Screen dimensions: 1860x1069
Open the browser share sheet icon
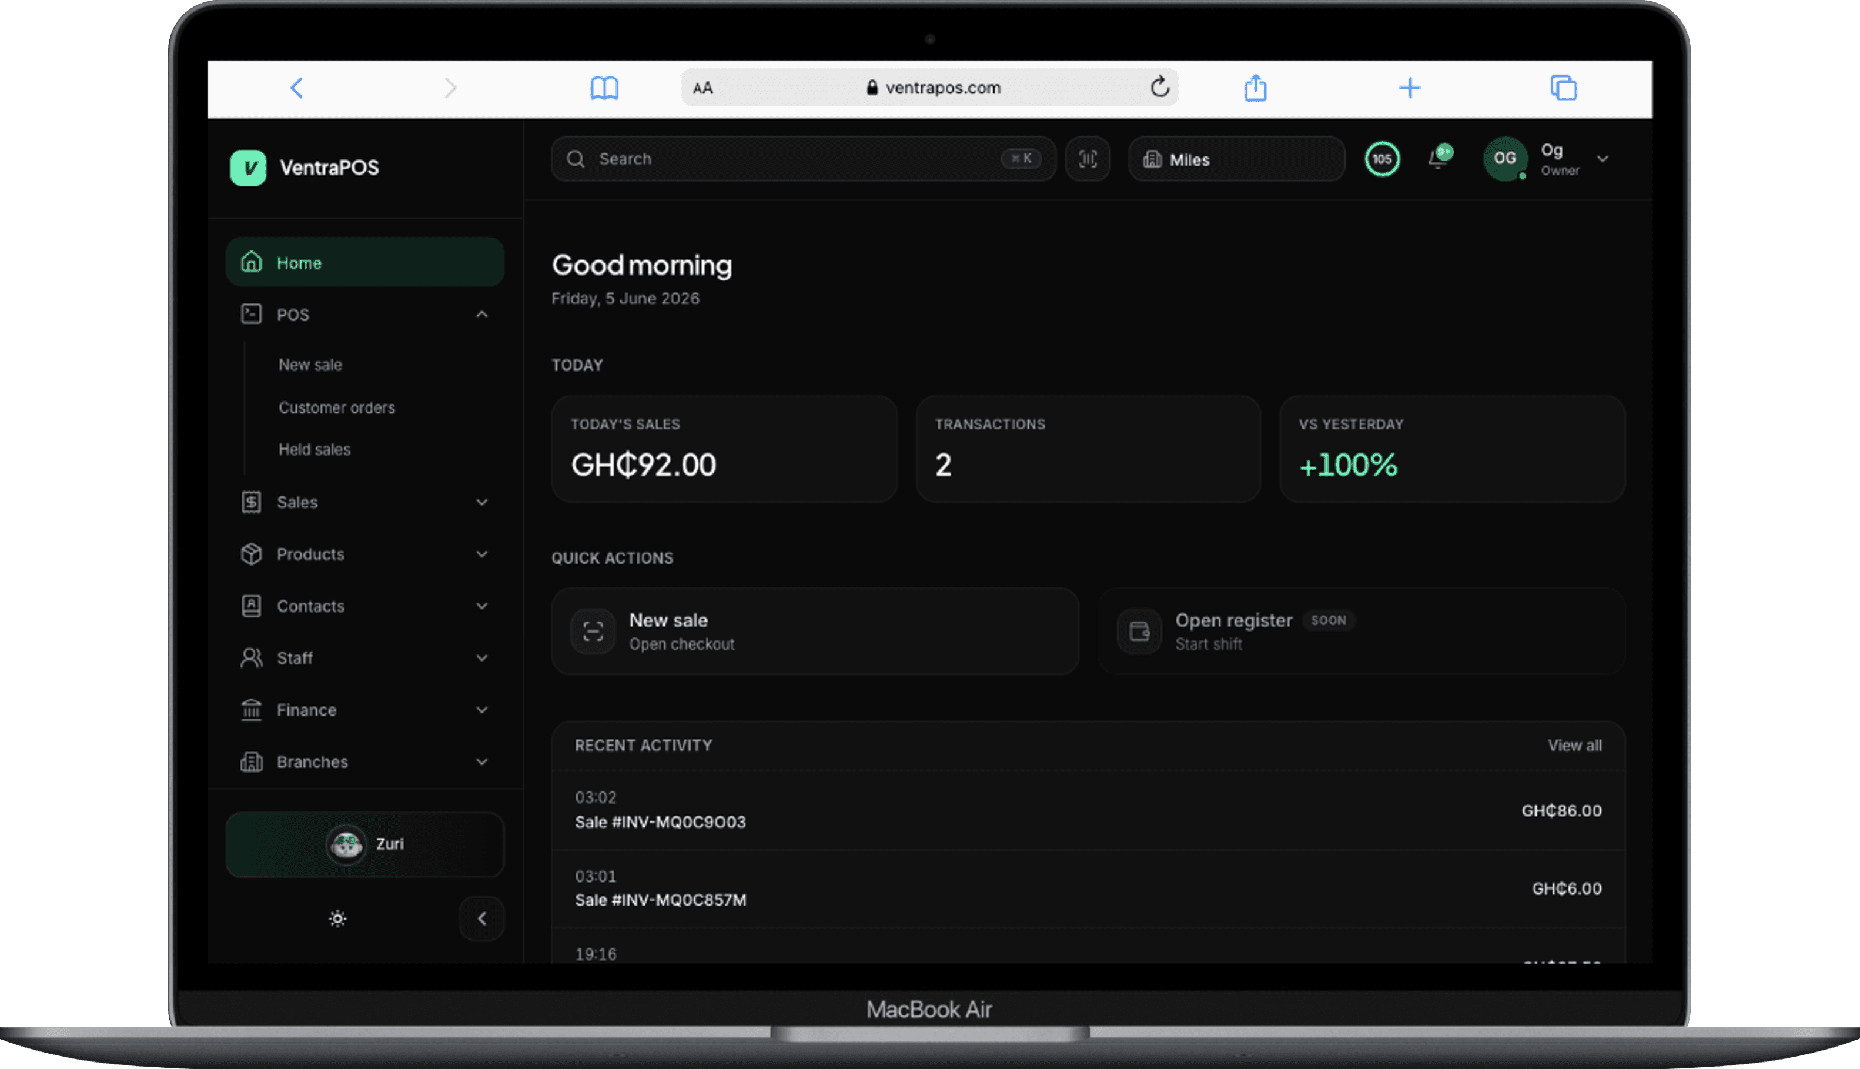tap(1255, 88)
